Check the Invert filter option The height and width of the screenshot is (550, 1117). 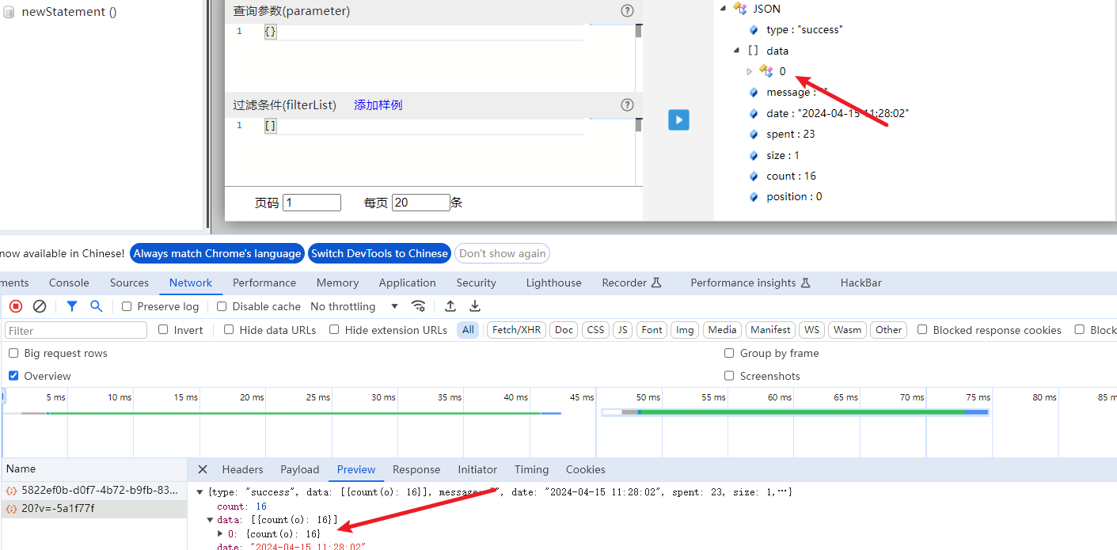163,329
